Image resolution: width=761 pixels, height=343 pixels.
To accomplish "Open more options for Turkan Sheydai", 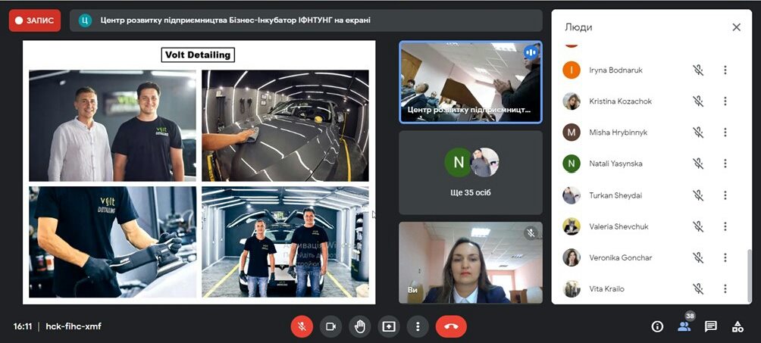I will [725, 195].
